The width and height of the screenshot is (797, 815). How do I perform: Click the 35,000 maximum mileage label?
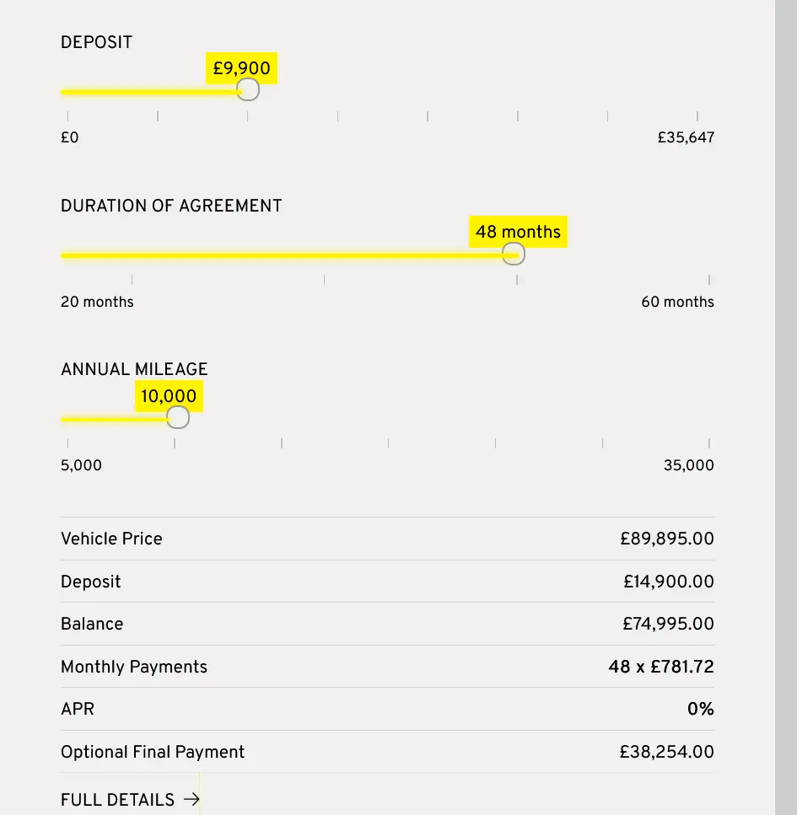click(688, 465)
